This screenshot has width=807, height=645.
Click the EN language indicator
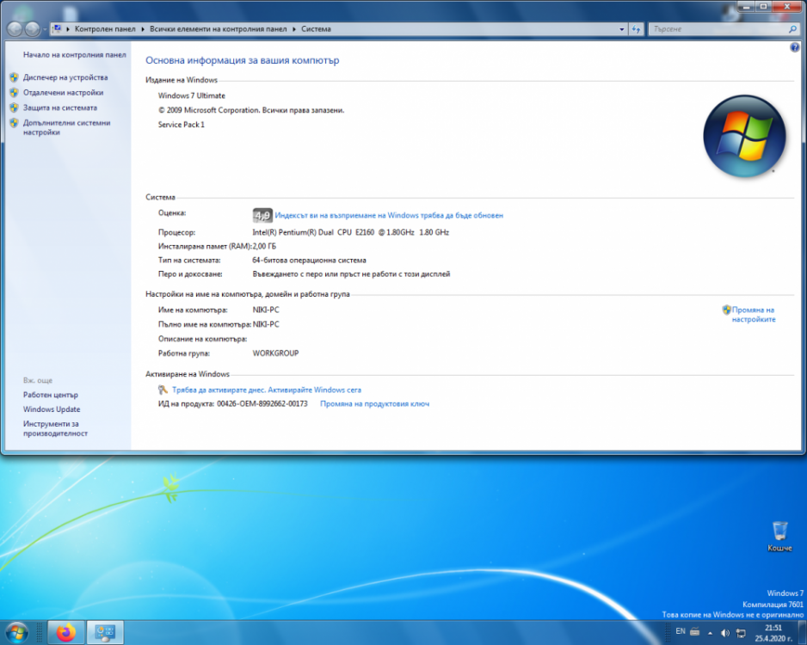(681, 631)
